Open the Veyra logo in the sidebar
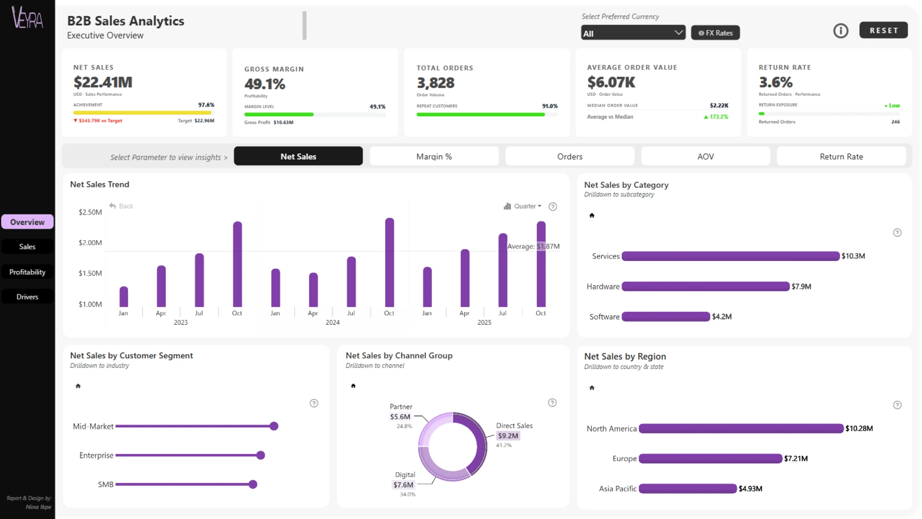922x519 pixels. tap(27, 17)
